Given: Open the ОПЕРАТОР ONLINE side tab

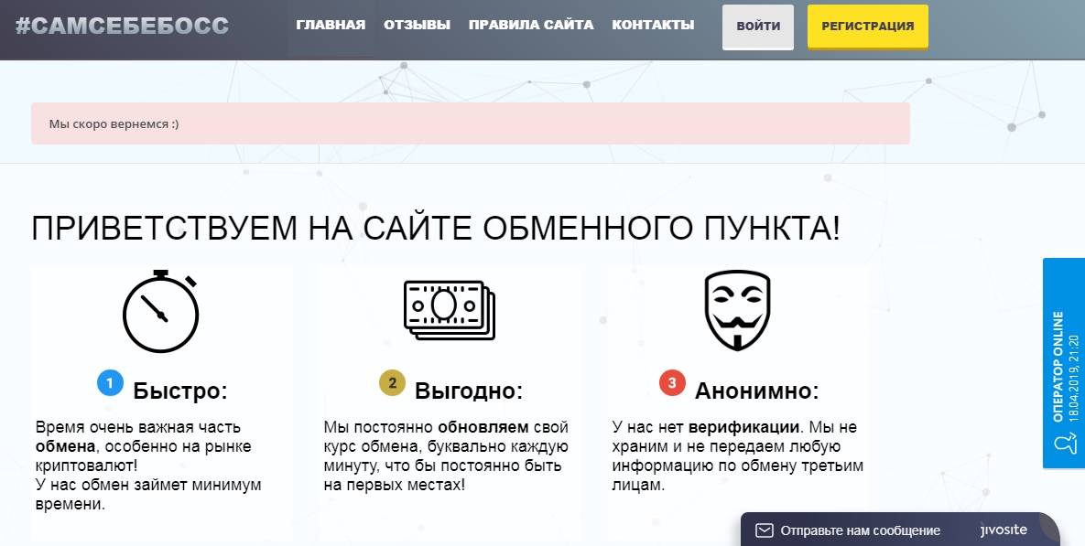Looking at the screenshot, I should (1063, 363).
